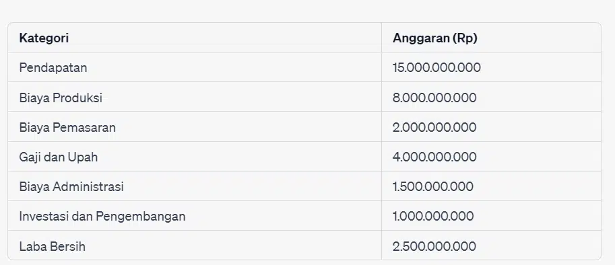This screenshot has height=265, width=615.
Task: Select the Biaya Administrasi row label
Action: tap(71, 187)
